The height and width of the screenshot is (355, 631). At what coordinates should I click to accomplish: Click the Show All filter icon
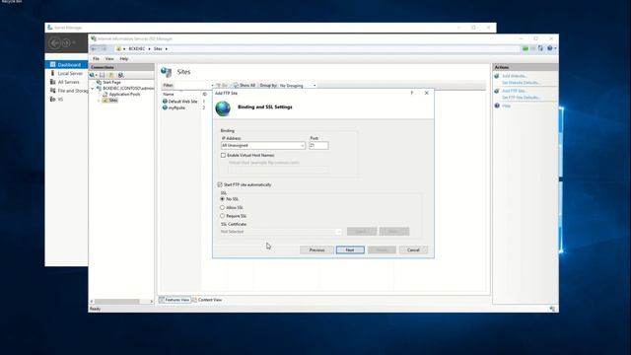[x=236, y=86]
